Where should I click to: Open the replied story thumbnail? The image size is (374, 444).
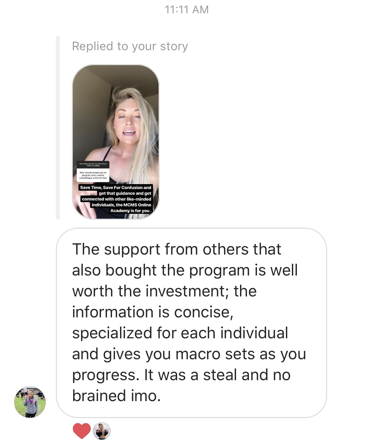click(x=116, y=142)
